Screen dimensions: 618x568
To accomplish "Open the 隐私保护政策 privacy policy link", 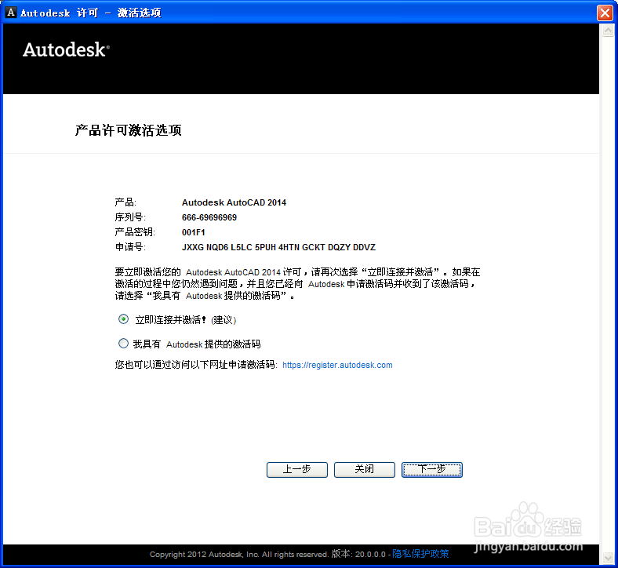I will pos(420,554).
